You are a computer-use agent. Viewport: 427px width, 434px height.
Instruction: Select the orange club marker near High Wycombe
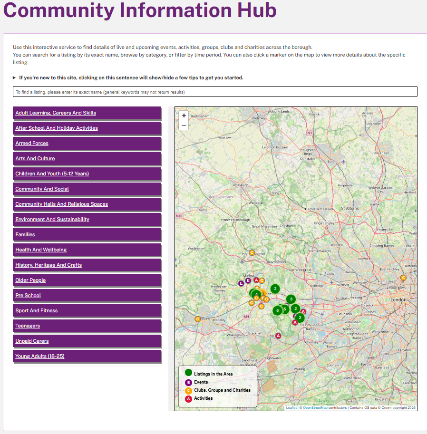click(x=252, y=253)
